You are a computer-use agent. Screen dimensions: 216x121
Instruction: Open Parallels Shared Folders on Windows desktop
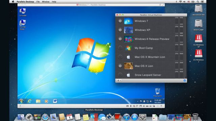point(23,25)
